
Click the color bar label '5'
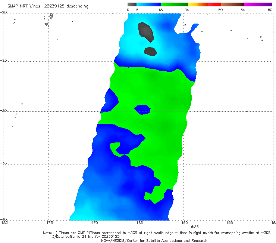click(137, 10)
